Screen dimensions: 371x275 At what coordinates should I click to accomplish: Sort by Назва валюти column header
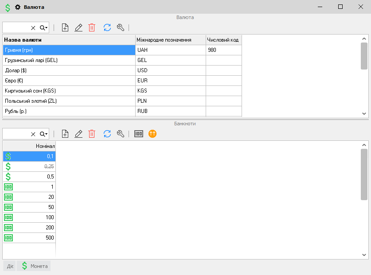tap(69, 40)
